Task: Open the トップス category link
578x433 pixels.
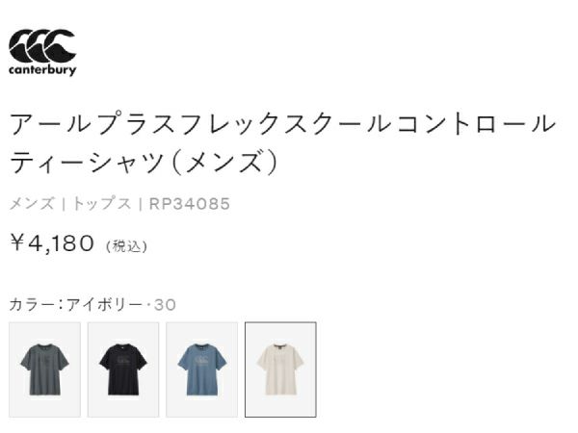Action: tap(101, 203)
